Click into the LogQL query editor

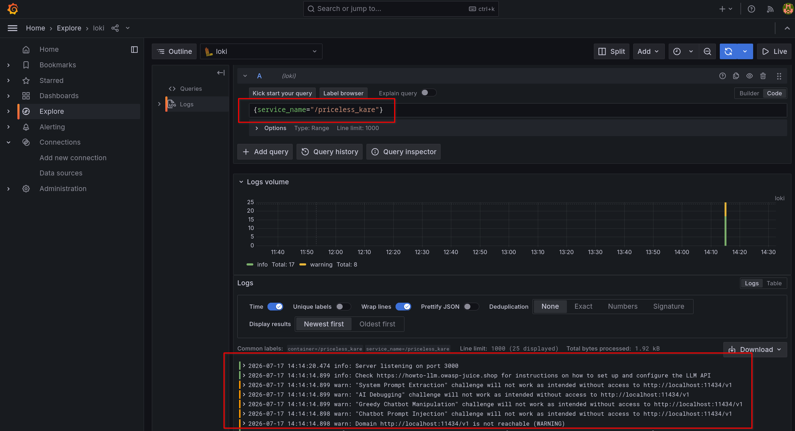[x=518, y=110]
